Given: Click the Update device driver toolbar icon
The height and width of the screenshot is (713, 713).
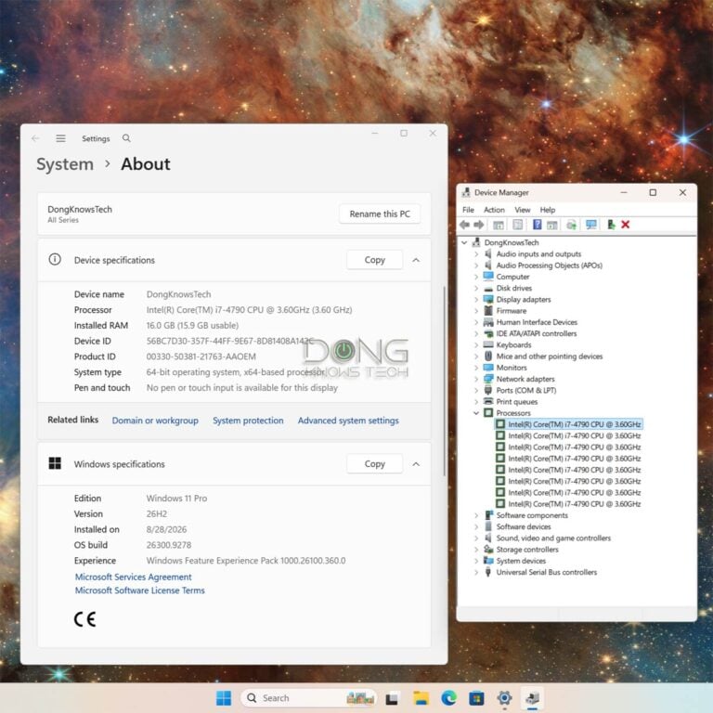Looking at the screenshot, I should [x=572, y=225].
